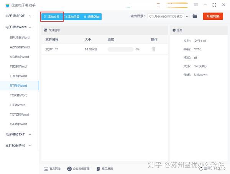Click the gear icon in 信息 panel
230x174 pixels.
coord(174,30)
